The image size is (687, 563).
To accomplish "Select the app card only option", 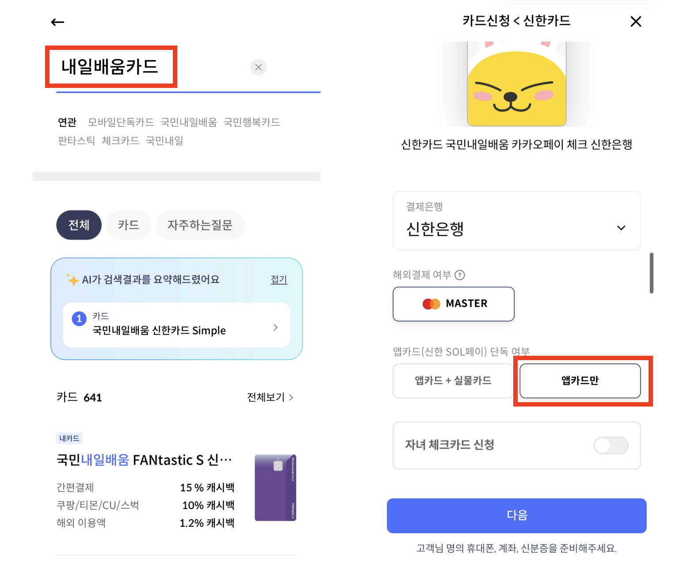I will [x=580, y=380].
